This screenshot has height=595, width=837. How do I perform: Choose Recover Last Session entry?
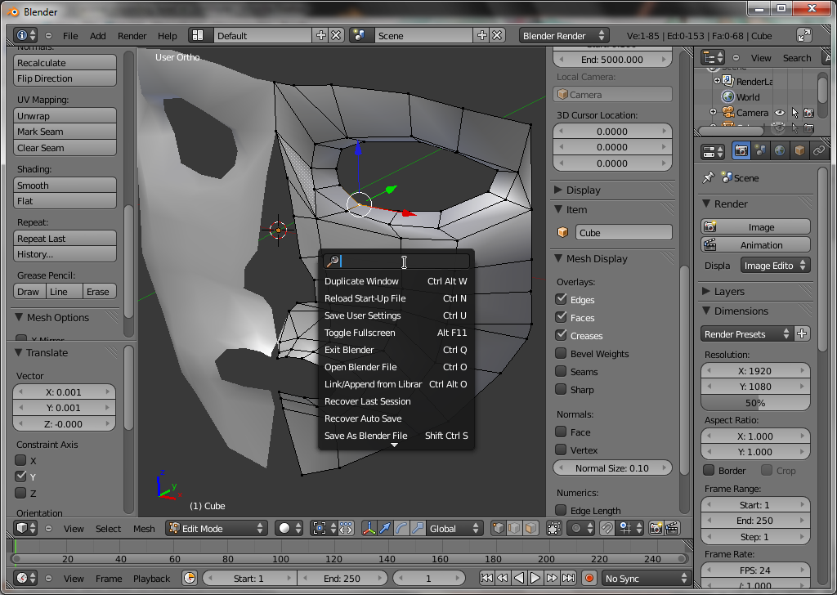(x=396, y=401)
